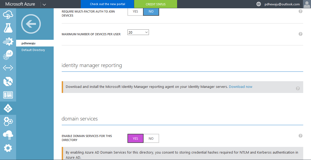Open the chart insights sidebar icon

point(8,55)
